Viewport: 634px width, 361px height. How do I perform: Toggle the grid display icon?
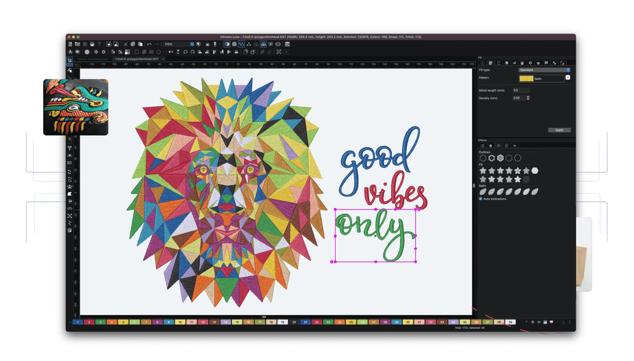234,44
